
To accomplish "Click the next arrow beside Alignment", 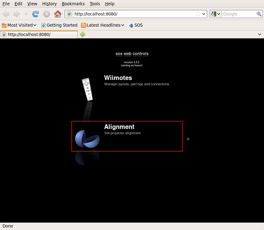I will [189, 139].
